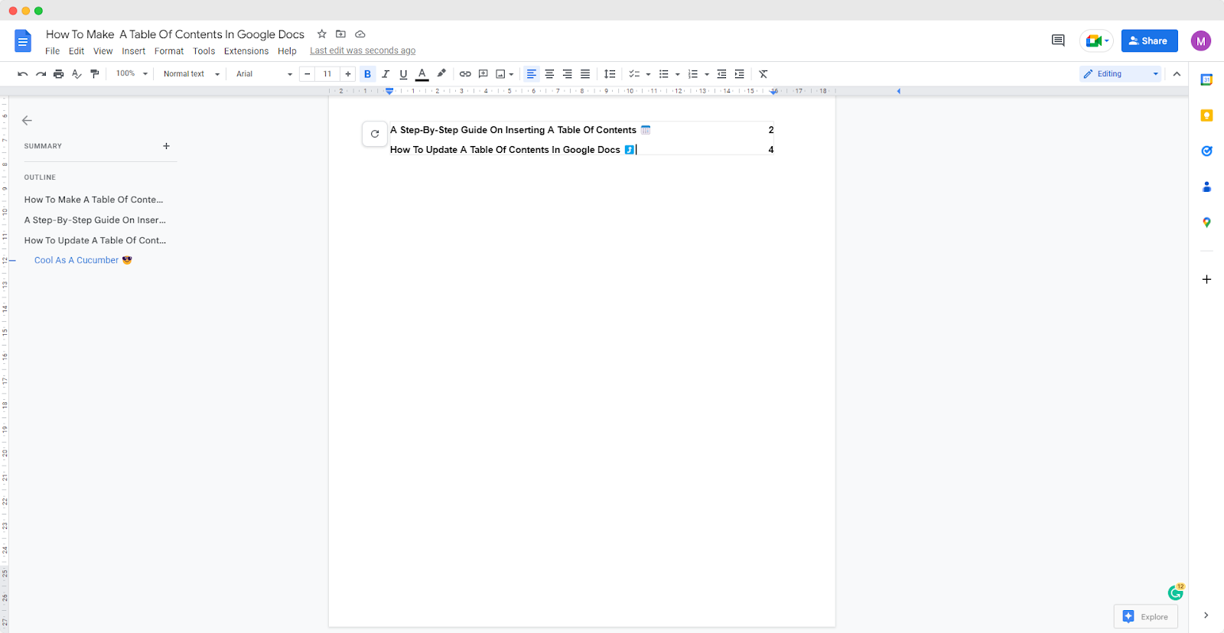Undo the last action

pos(23,74)
